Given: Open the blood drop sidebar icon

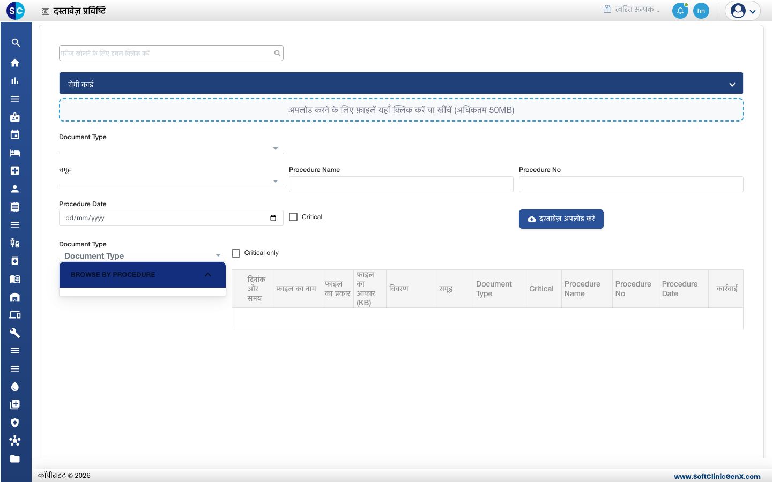Looking at the screenshot, I should tap(15, 387).
